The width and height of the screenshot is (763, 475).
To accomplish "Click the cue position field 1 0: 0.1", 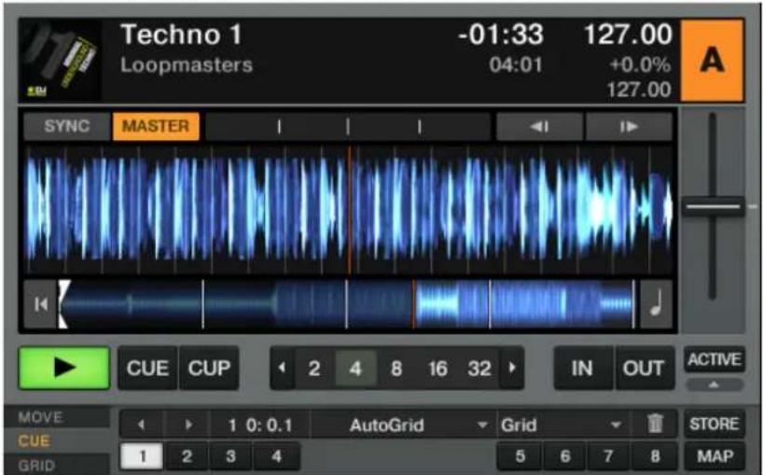I will (x=260, y=425).
